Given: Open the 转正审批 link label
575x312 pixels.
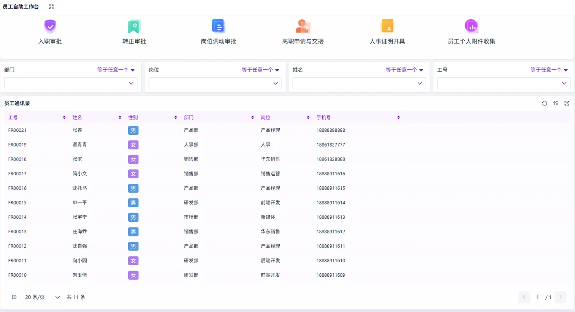Looking at the screenshot, I should [134, 41].
